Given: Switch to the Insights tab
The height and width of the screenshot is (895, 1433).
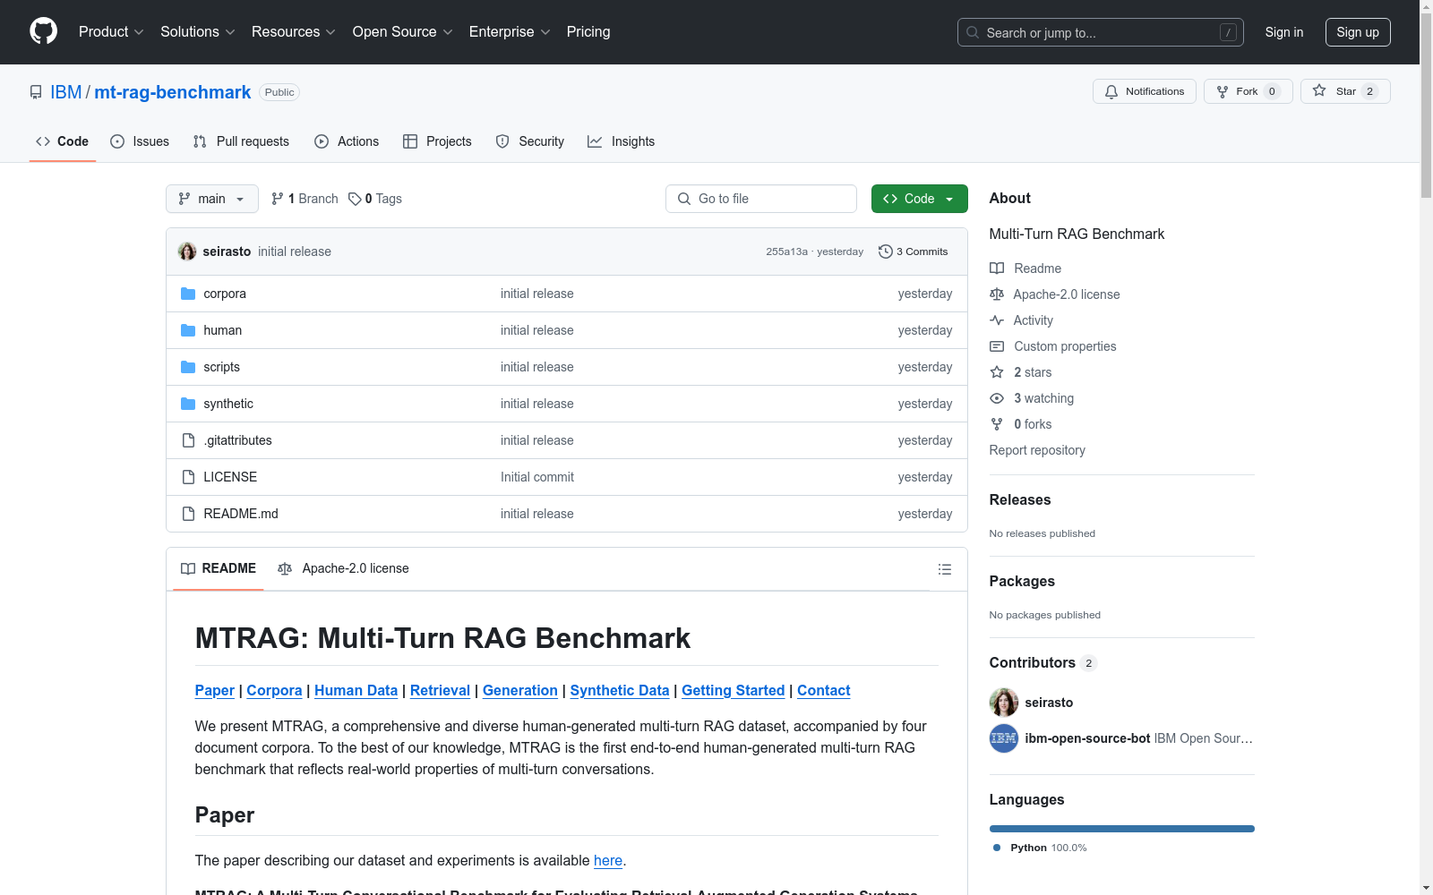Looking at the screenshot, I should coord(621,141).
